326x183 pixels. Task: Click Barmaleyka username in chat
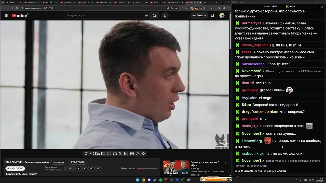point(252,23)
